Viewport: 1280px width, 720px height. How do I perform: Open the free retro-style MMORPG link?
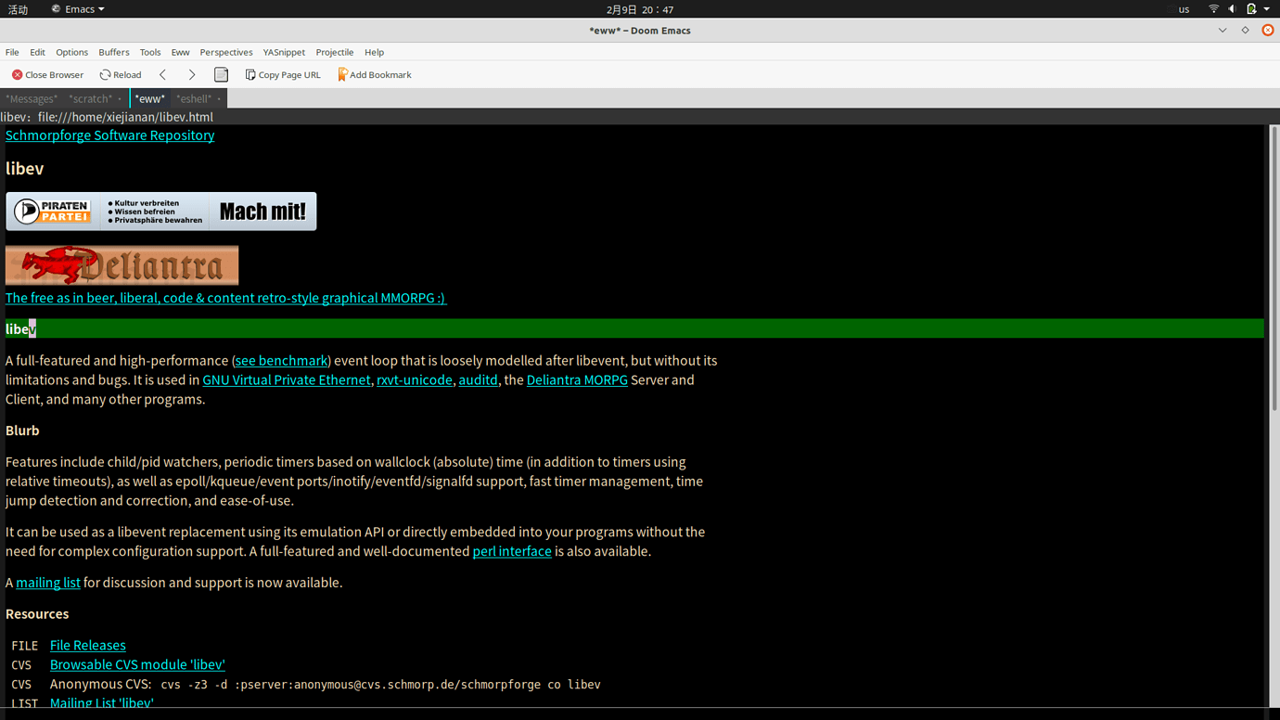(x=225, y=298)
